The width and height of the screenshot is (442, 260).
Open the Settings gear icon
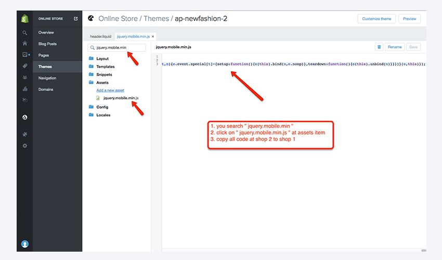coord(25,146)
